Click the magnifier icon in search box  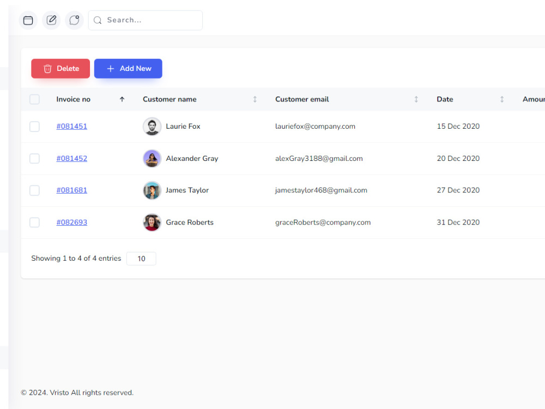[x=98, y=20]
